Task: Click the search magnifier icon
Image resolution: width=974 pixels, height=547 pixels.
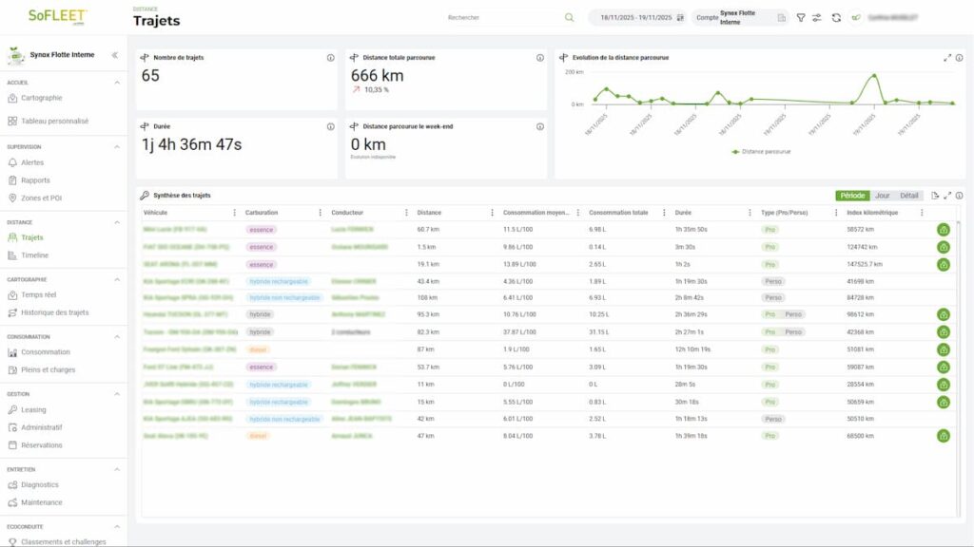Action: (x=569, y=17)
